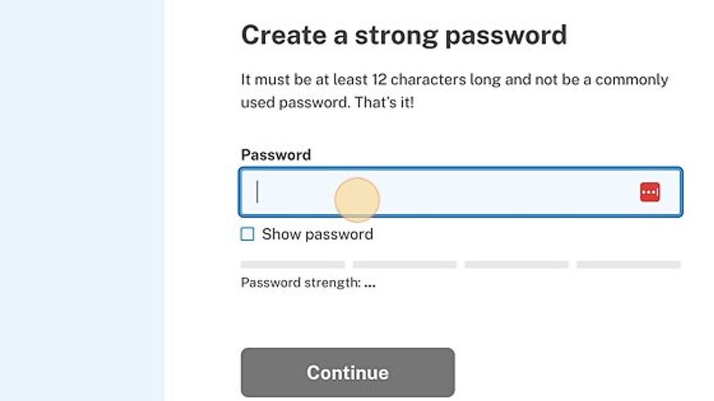
Task: Focus the Password input field
Action: [x=416, y=191]
